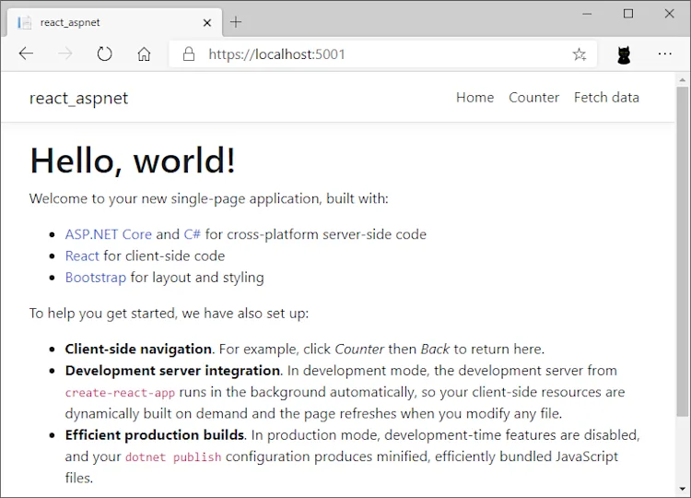Go to the browser Home icon

(144, 54)
